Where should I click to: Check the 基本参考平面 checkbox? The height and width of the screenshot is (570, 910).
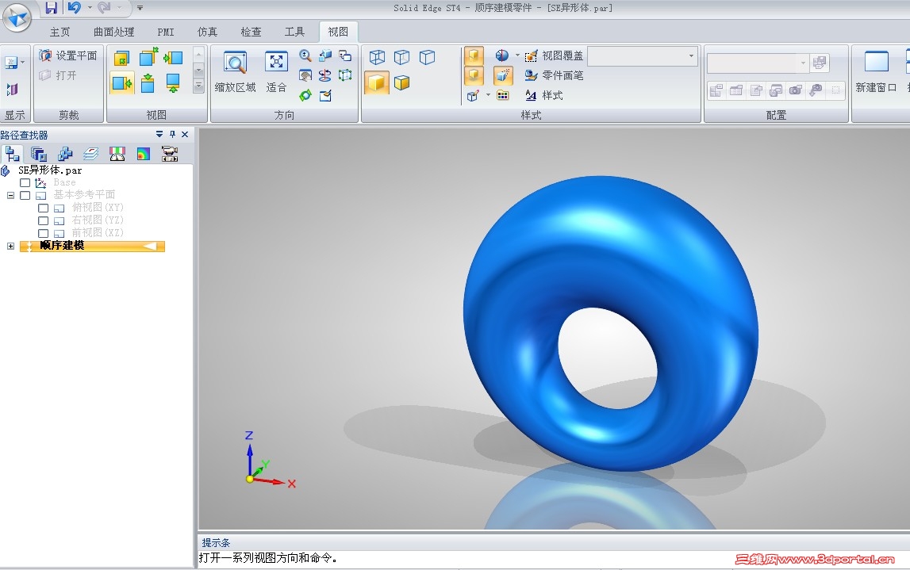25,195
